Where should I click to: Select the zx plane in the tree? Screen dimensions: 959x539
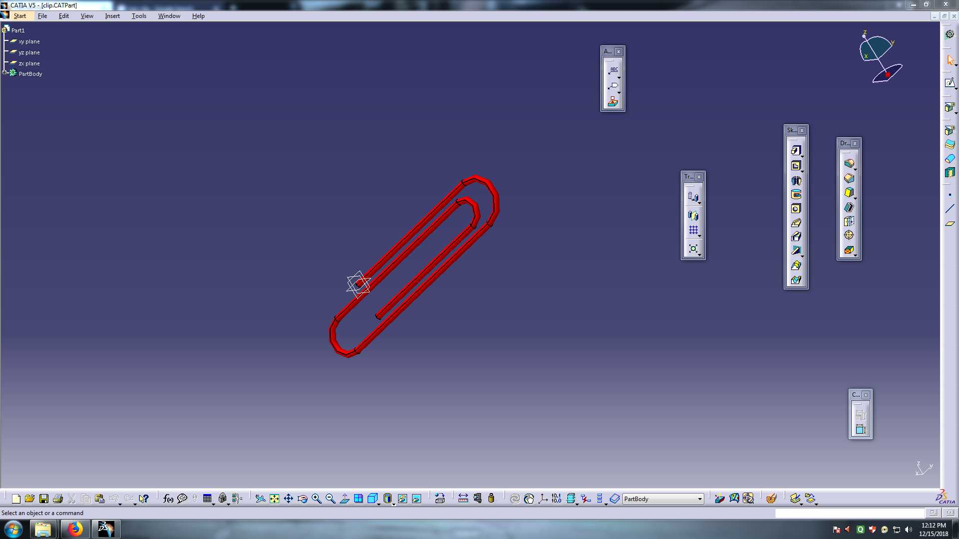29,63
